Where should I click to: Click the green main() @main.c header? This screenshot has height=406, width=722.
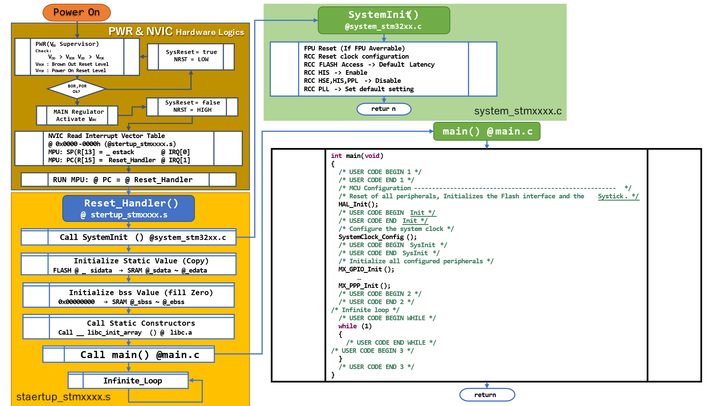tap(487, 131)
